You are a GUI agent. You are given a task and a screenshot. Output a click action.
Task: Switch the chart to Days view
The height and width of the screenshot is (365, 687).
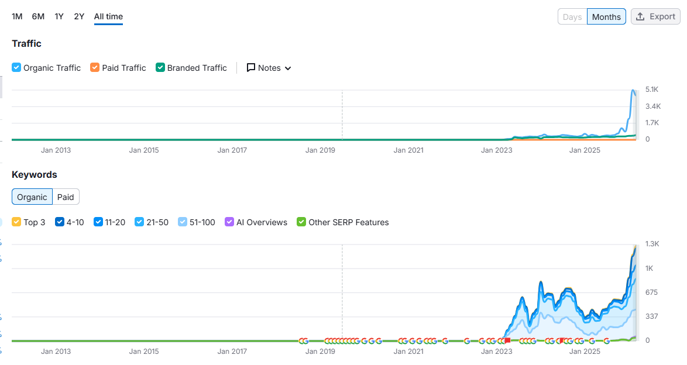click(572, 16)
